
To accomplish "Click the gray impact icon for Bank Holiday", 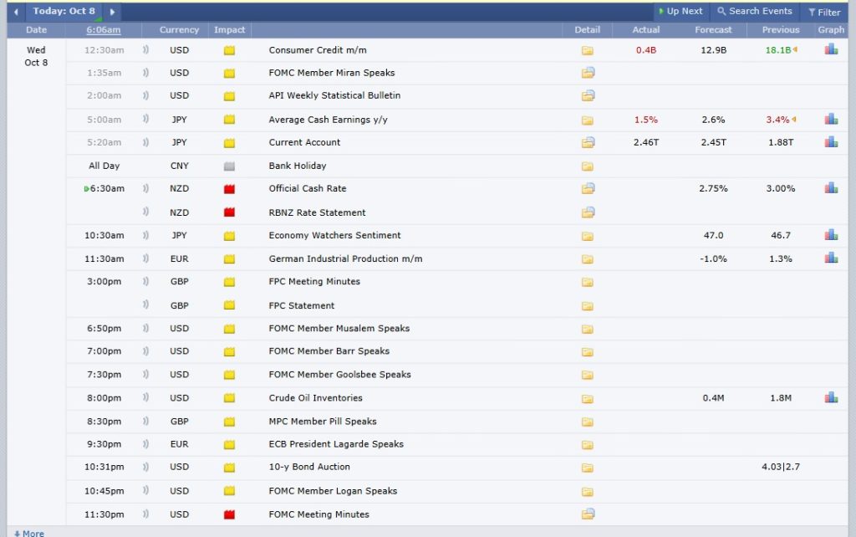I will tap(229, 166).
